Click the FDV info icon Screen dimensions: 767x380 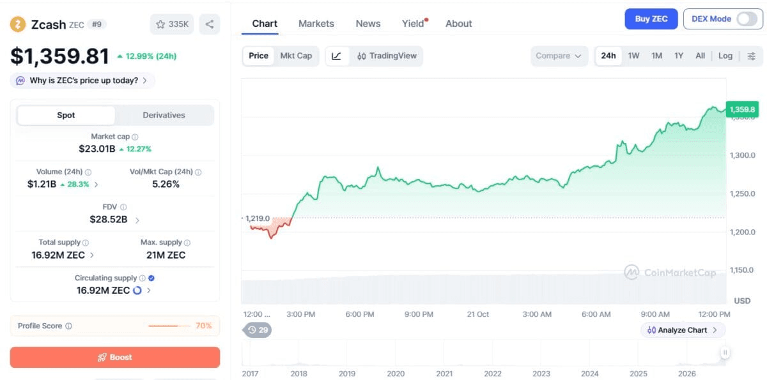[x=123, y=207]
